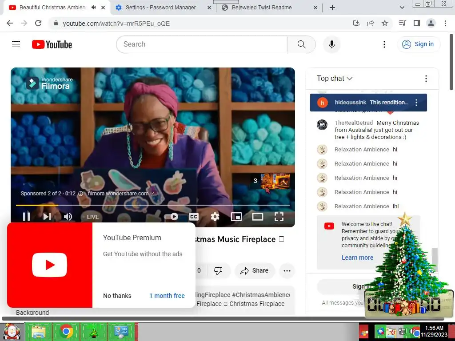Go to YouTube home via logo
455x341 pixels.
tap(52, 44)
